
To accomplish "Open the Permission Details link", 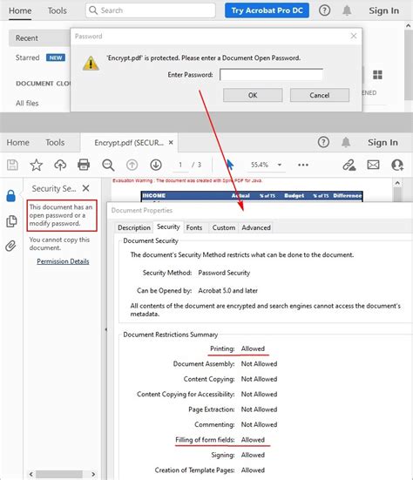I will coord(63,261).
